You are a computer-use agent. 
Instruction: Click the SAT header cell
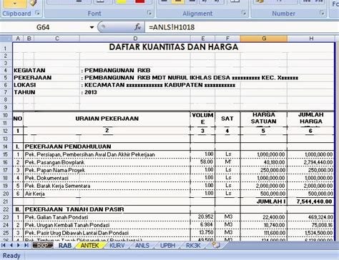(x=227, y=119)
